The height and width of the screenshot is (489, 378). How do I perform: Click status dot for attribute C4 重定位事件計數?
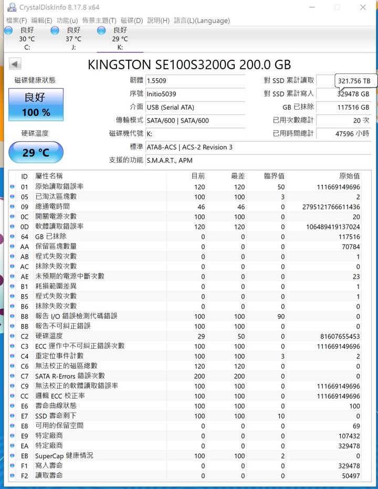coord(12,356)
